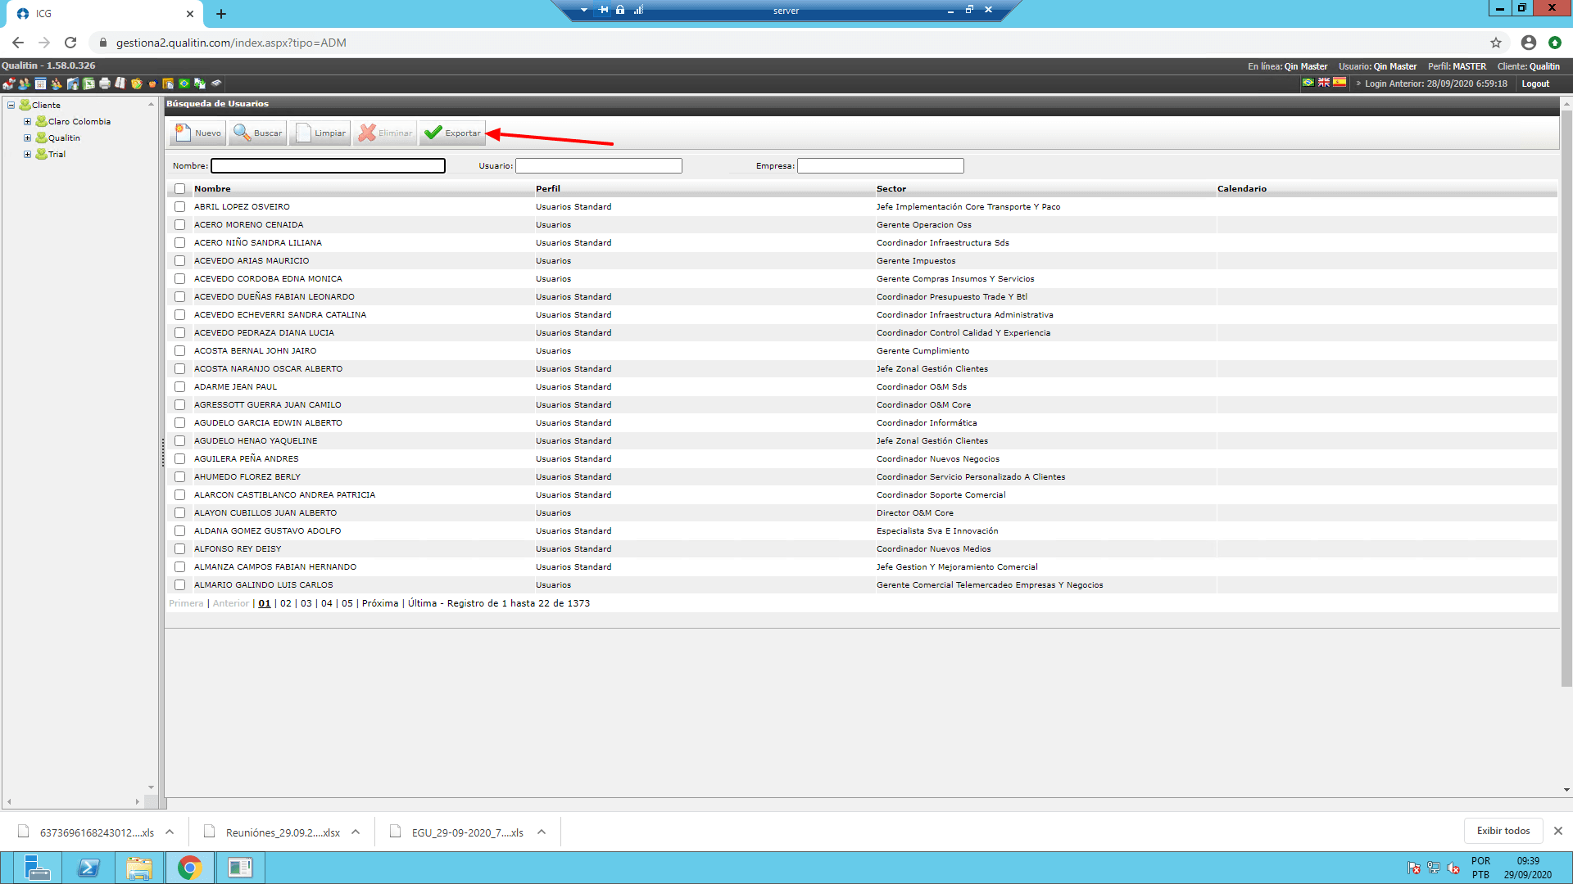The width and height of the screenshot is (1573, 884).
Task: Go to results page 04
Action: tap(327, 603)
